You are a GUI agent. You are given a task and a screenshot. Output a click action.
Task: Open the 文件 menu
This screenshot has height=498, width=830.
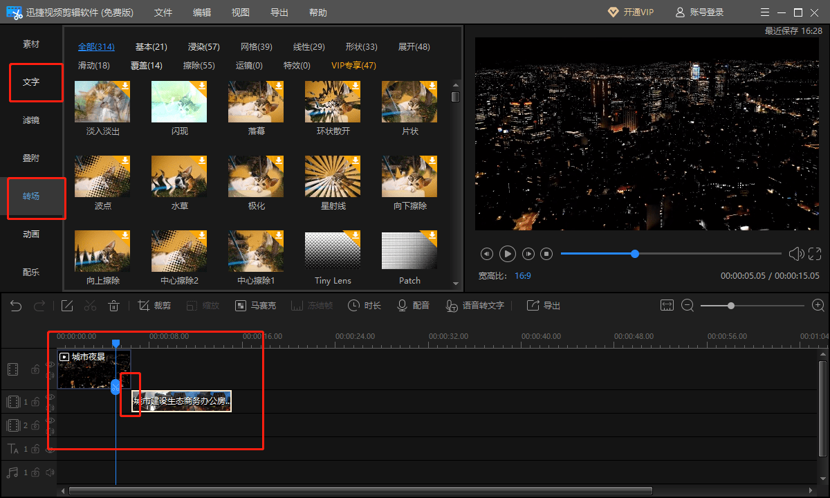click(x=163, y=12)
